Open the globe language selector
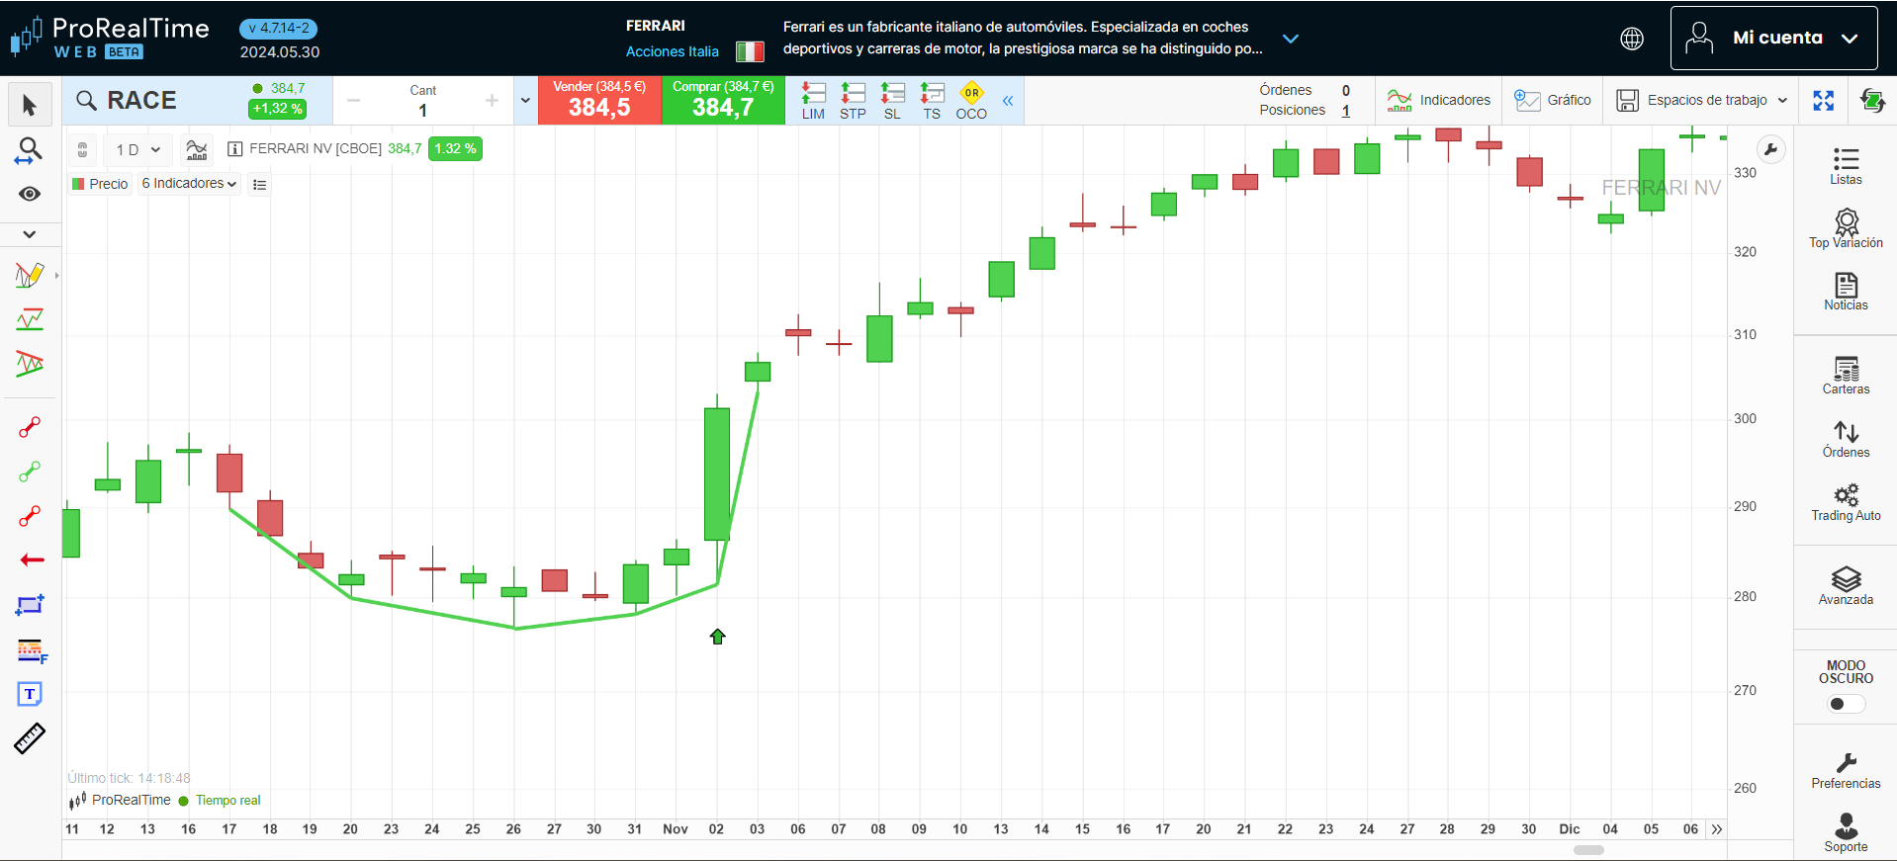Screen dimensions: 1897x861 pyautogui.click(x=1632, y=39)
